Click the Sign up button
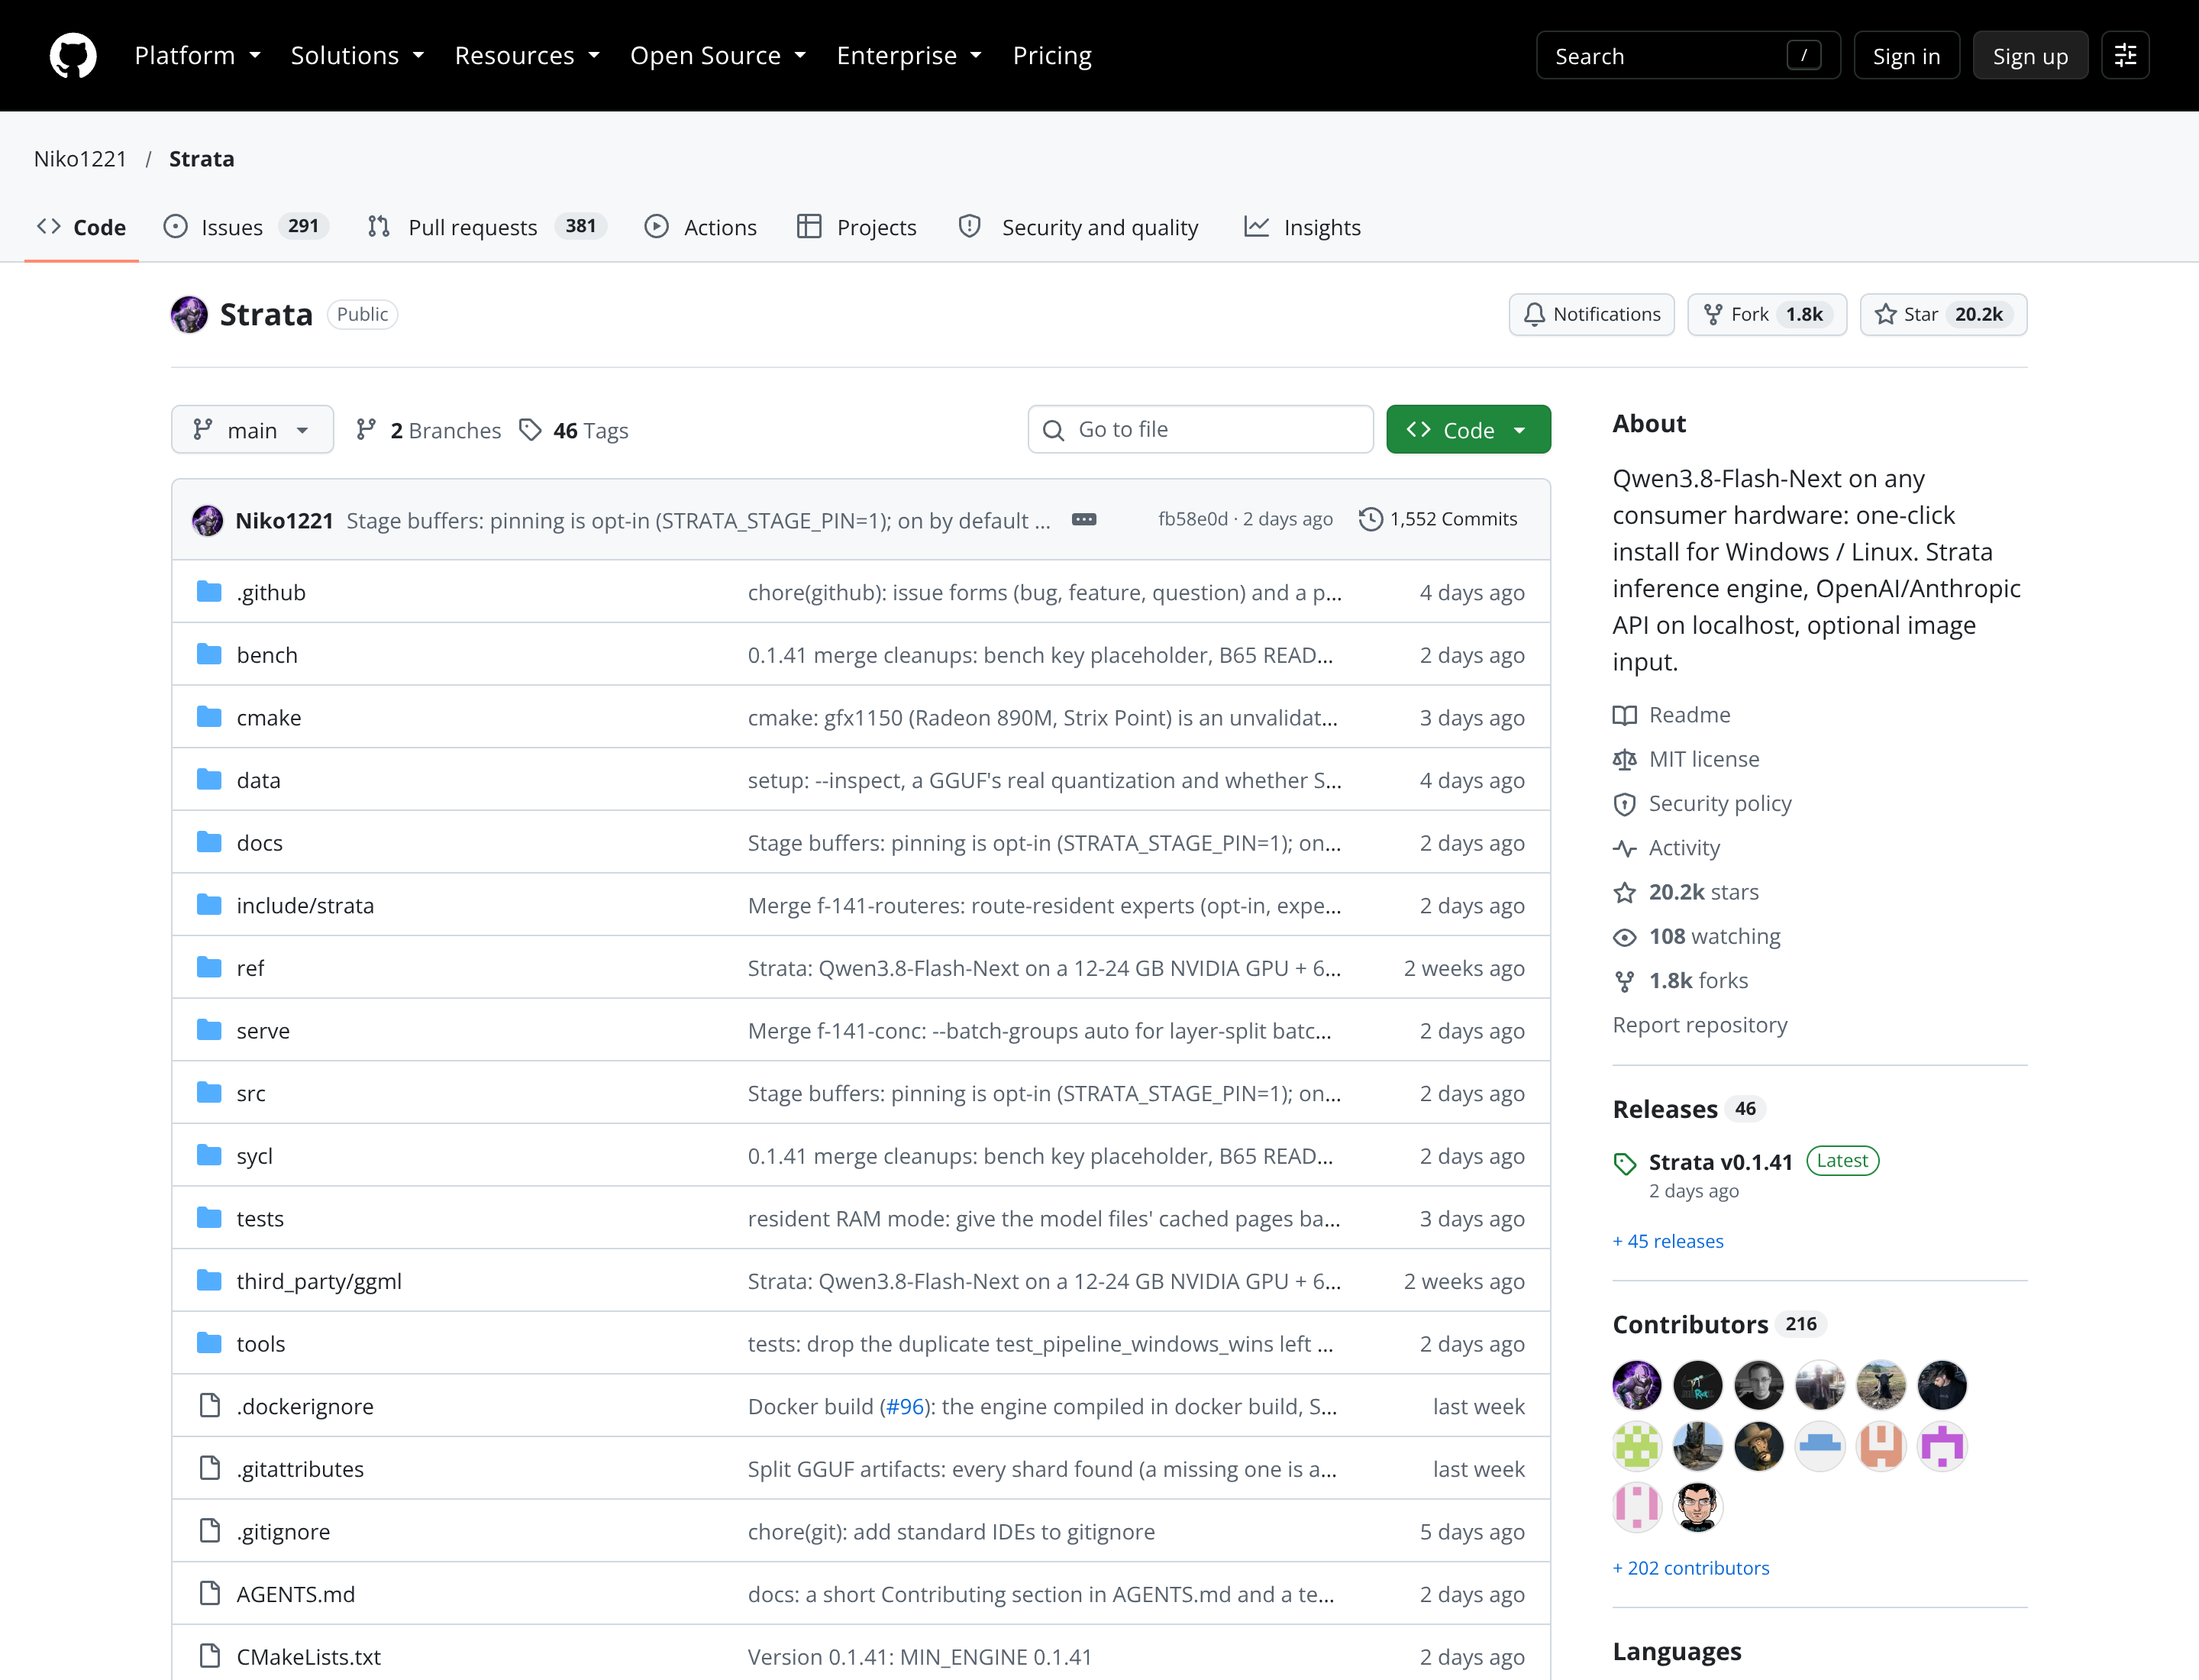This screenshot has height=1680, width=2199. click(2030, 55)
